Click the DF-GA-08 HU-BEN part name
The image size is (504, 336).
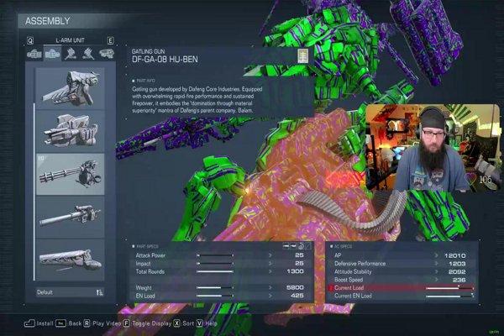point(165,59)
